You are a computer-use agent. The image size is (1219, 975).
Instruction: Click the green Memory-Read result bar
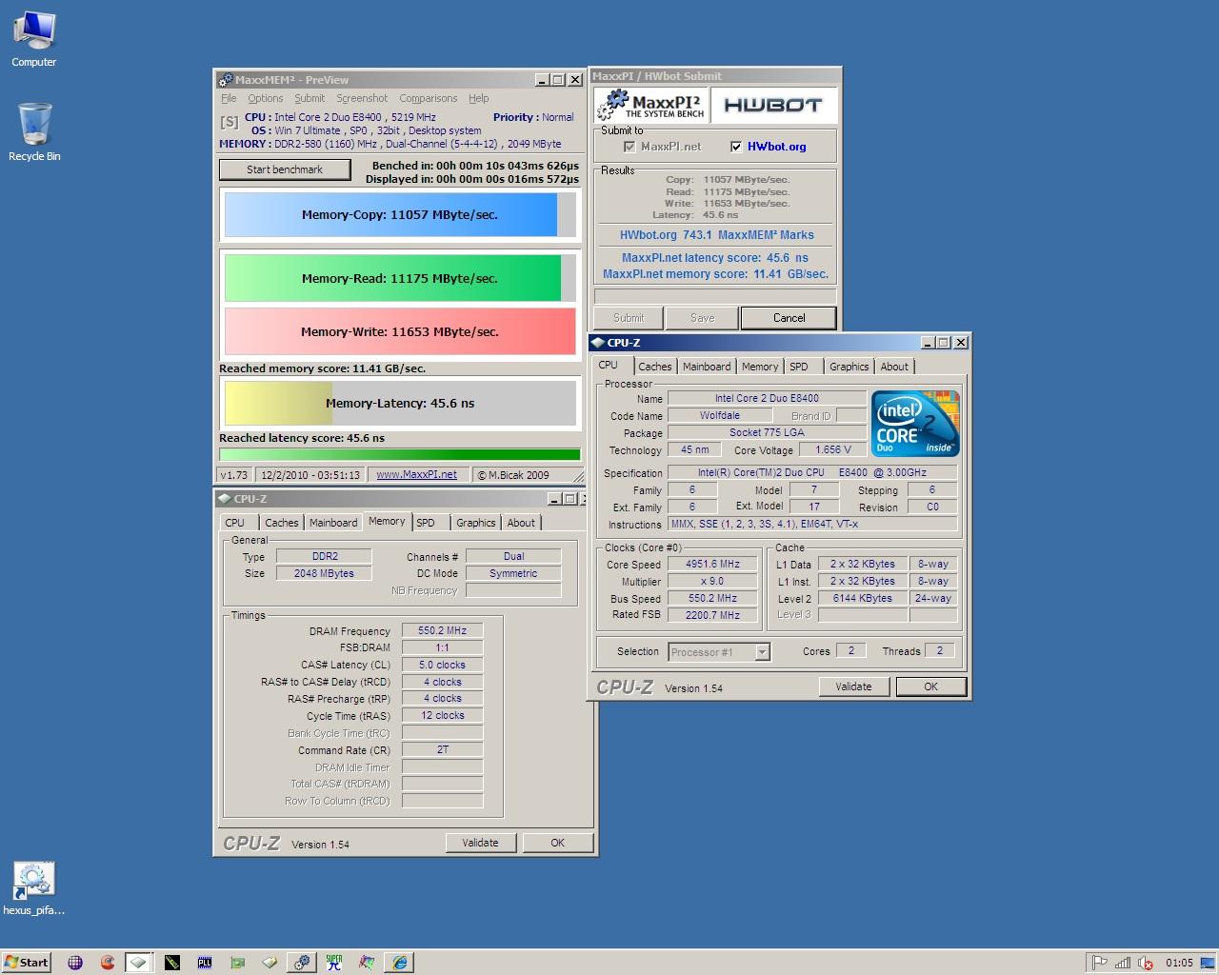tap(400, 279)
